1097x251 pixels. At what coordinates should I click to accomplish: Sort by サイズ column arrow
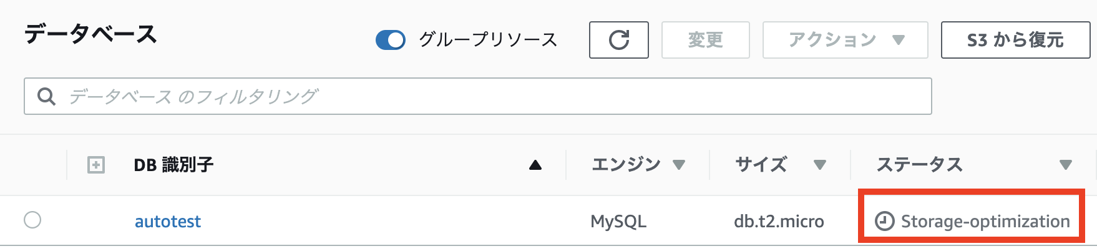[x=820, y=165]
